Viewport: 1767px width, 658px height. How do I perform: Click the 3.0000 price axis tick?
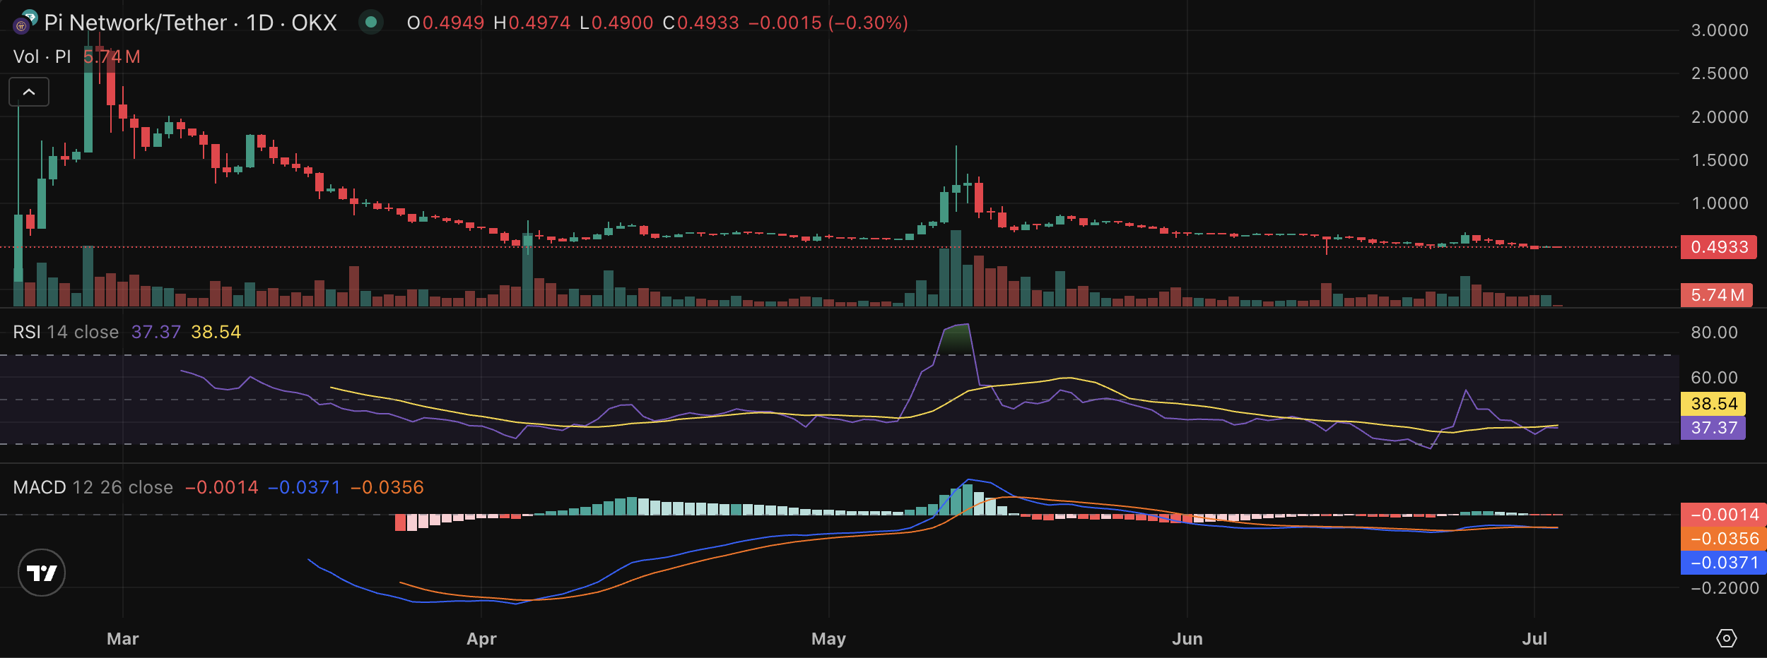(1720, 30)
